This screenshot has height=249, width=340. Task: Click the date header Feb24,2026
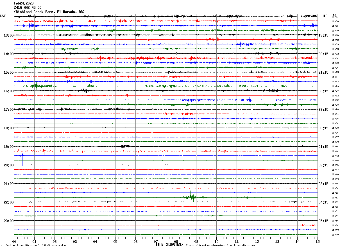(x=24, y=3)
